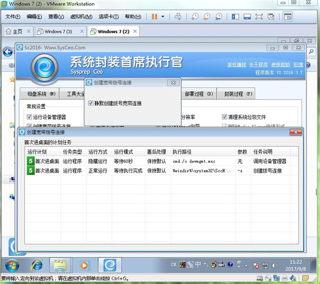Sort by 任务类型 column header
The image size is (320, 284).
(74, 152)
